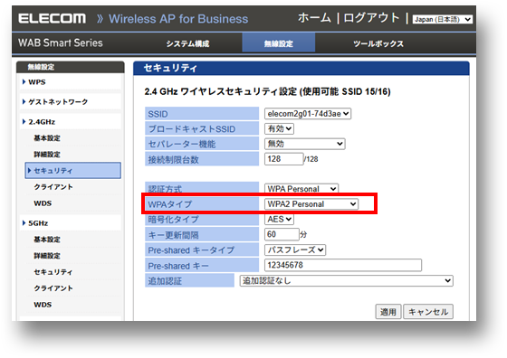Open the 追加認証 dropdown
Screen dimensions: 507x358
(346, 281)
